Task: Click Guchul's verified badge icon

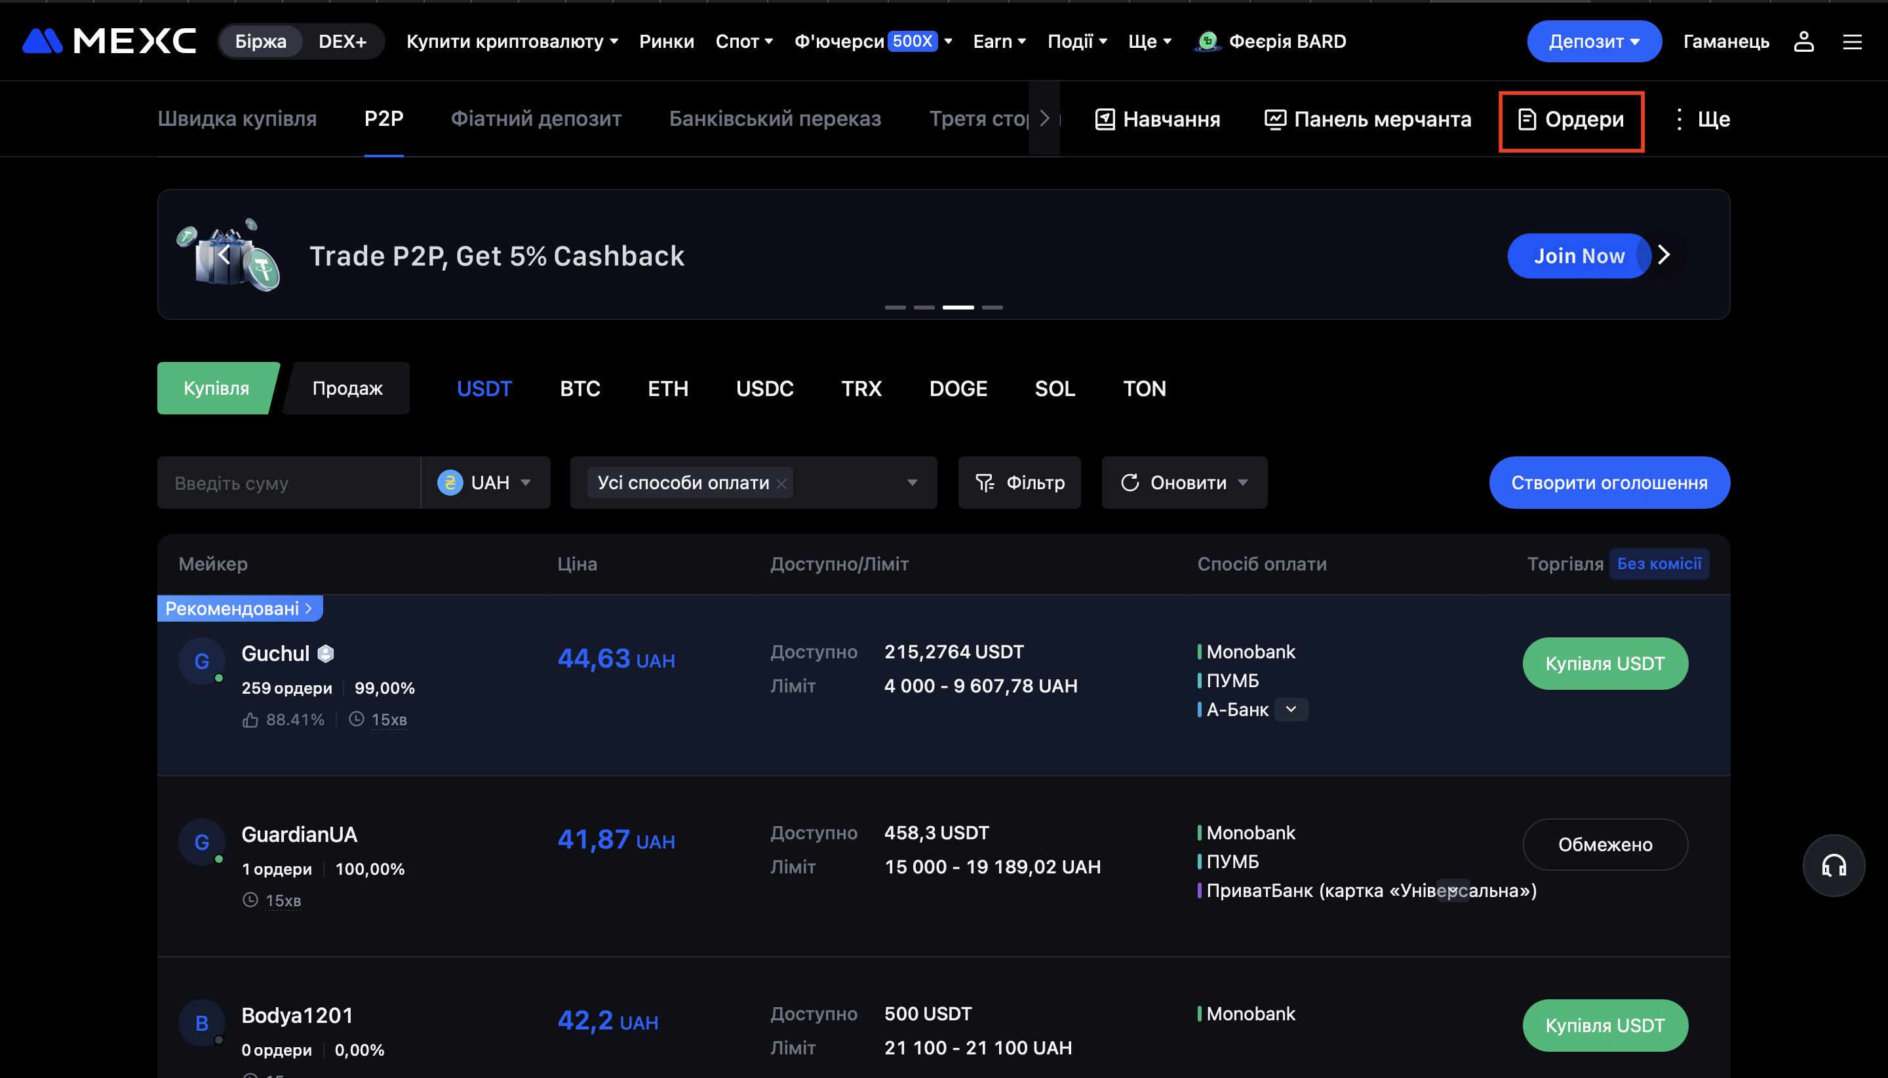Action: click(326, 653)
